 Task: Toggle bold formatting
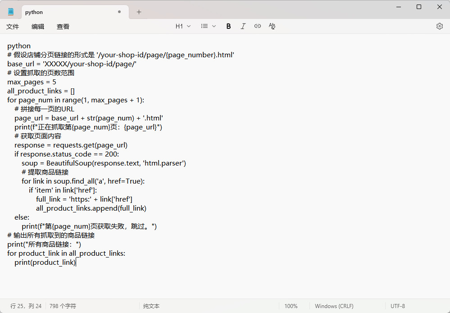(228, 26)
